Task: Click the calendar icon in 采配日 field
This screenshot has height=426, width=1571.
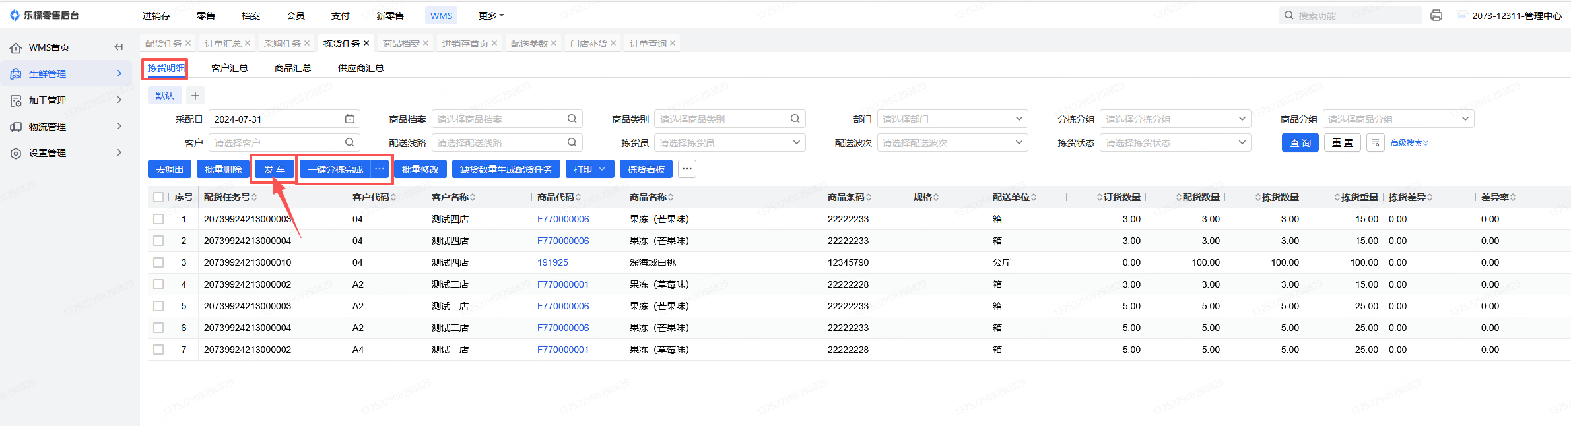Action: point(350,119)
